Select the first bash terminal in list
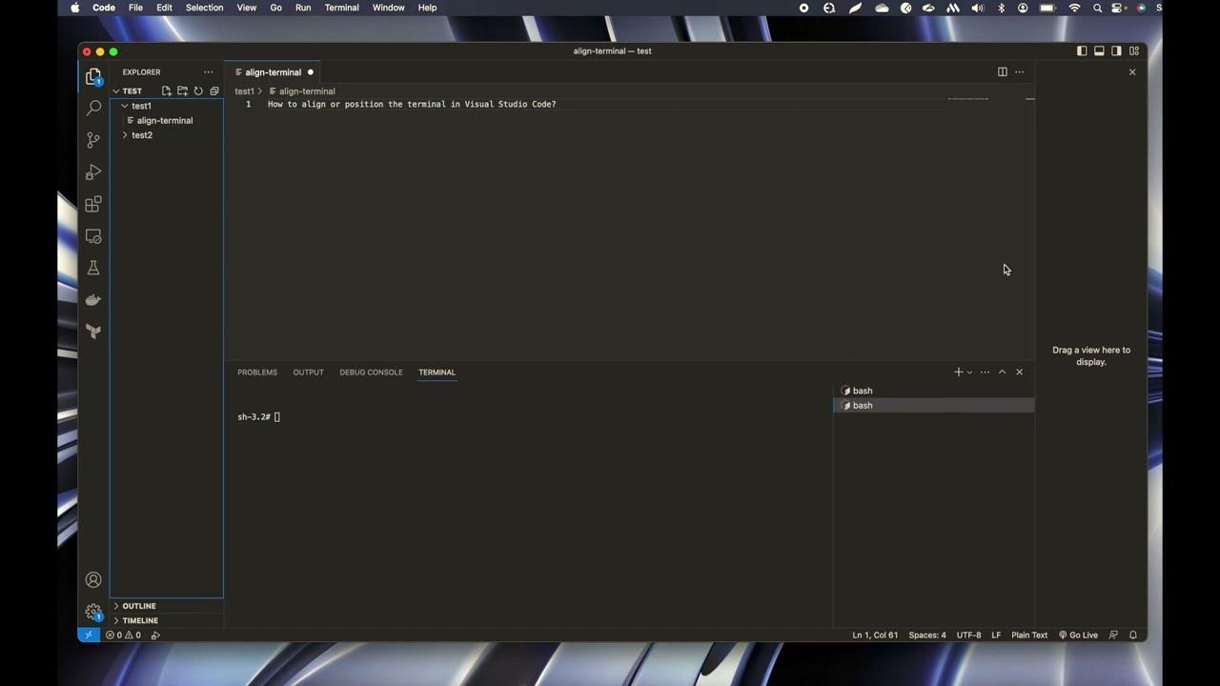1220x686 pixels. (x=934, y=391)
